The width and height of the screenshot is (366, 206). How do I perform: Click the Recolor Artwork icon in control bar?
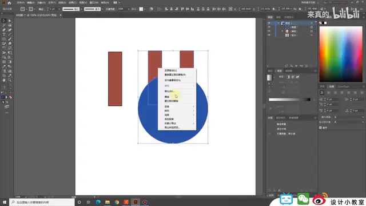click(x=151, y=9)
